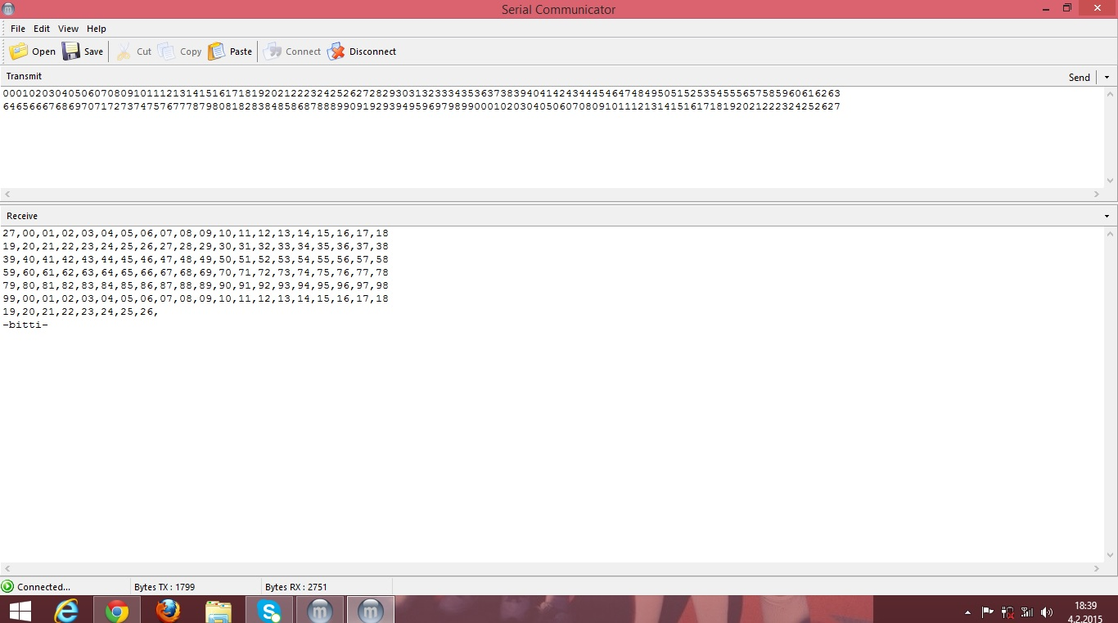Open Firefox from the taskbar
Viewport: 1118px width, 623px height.
(168, 610)
